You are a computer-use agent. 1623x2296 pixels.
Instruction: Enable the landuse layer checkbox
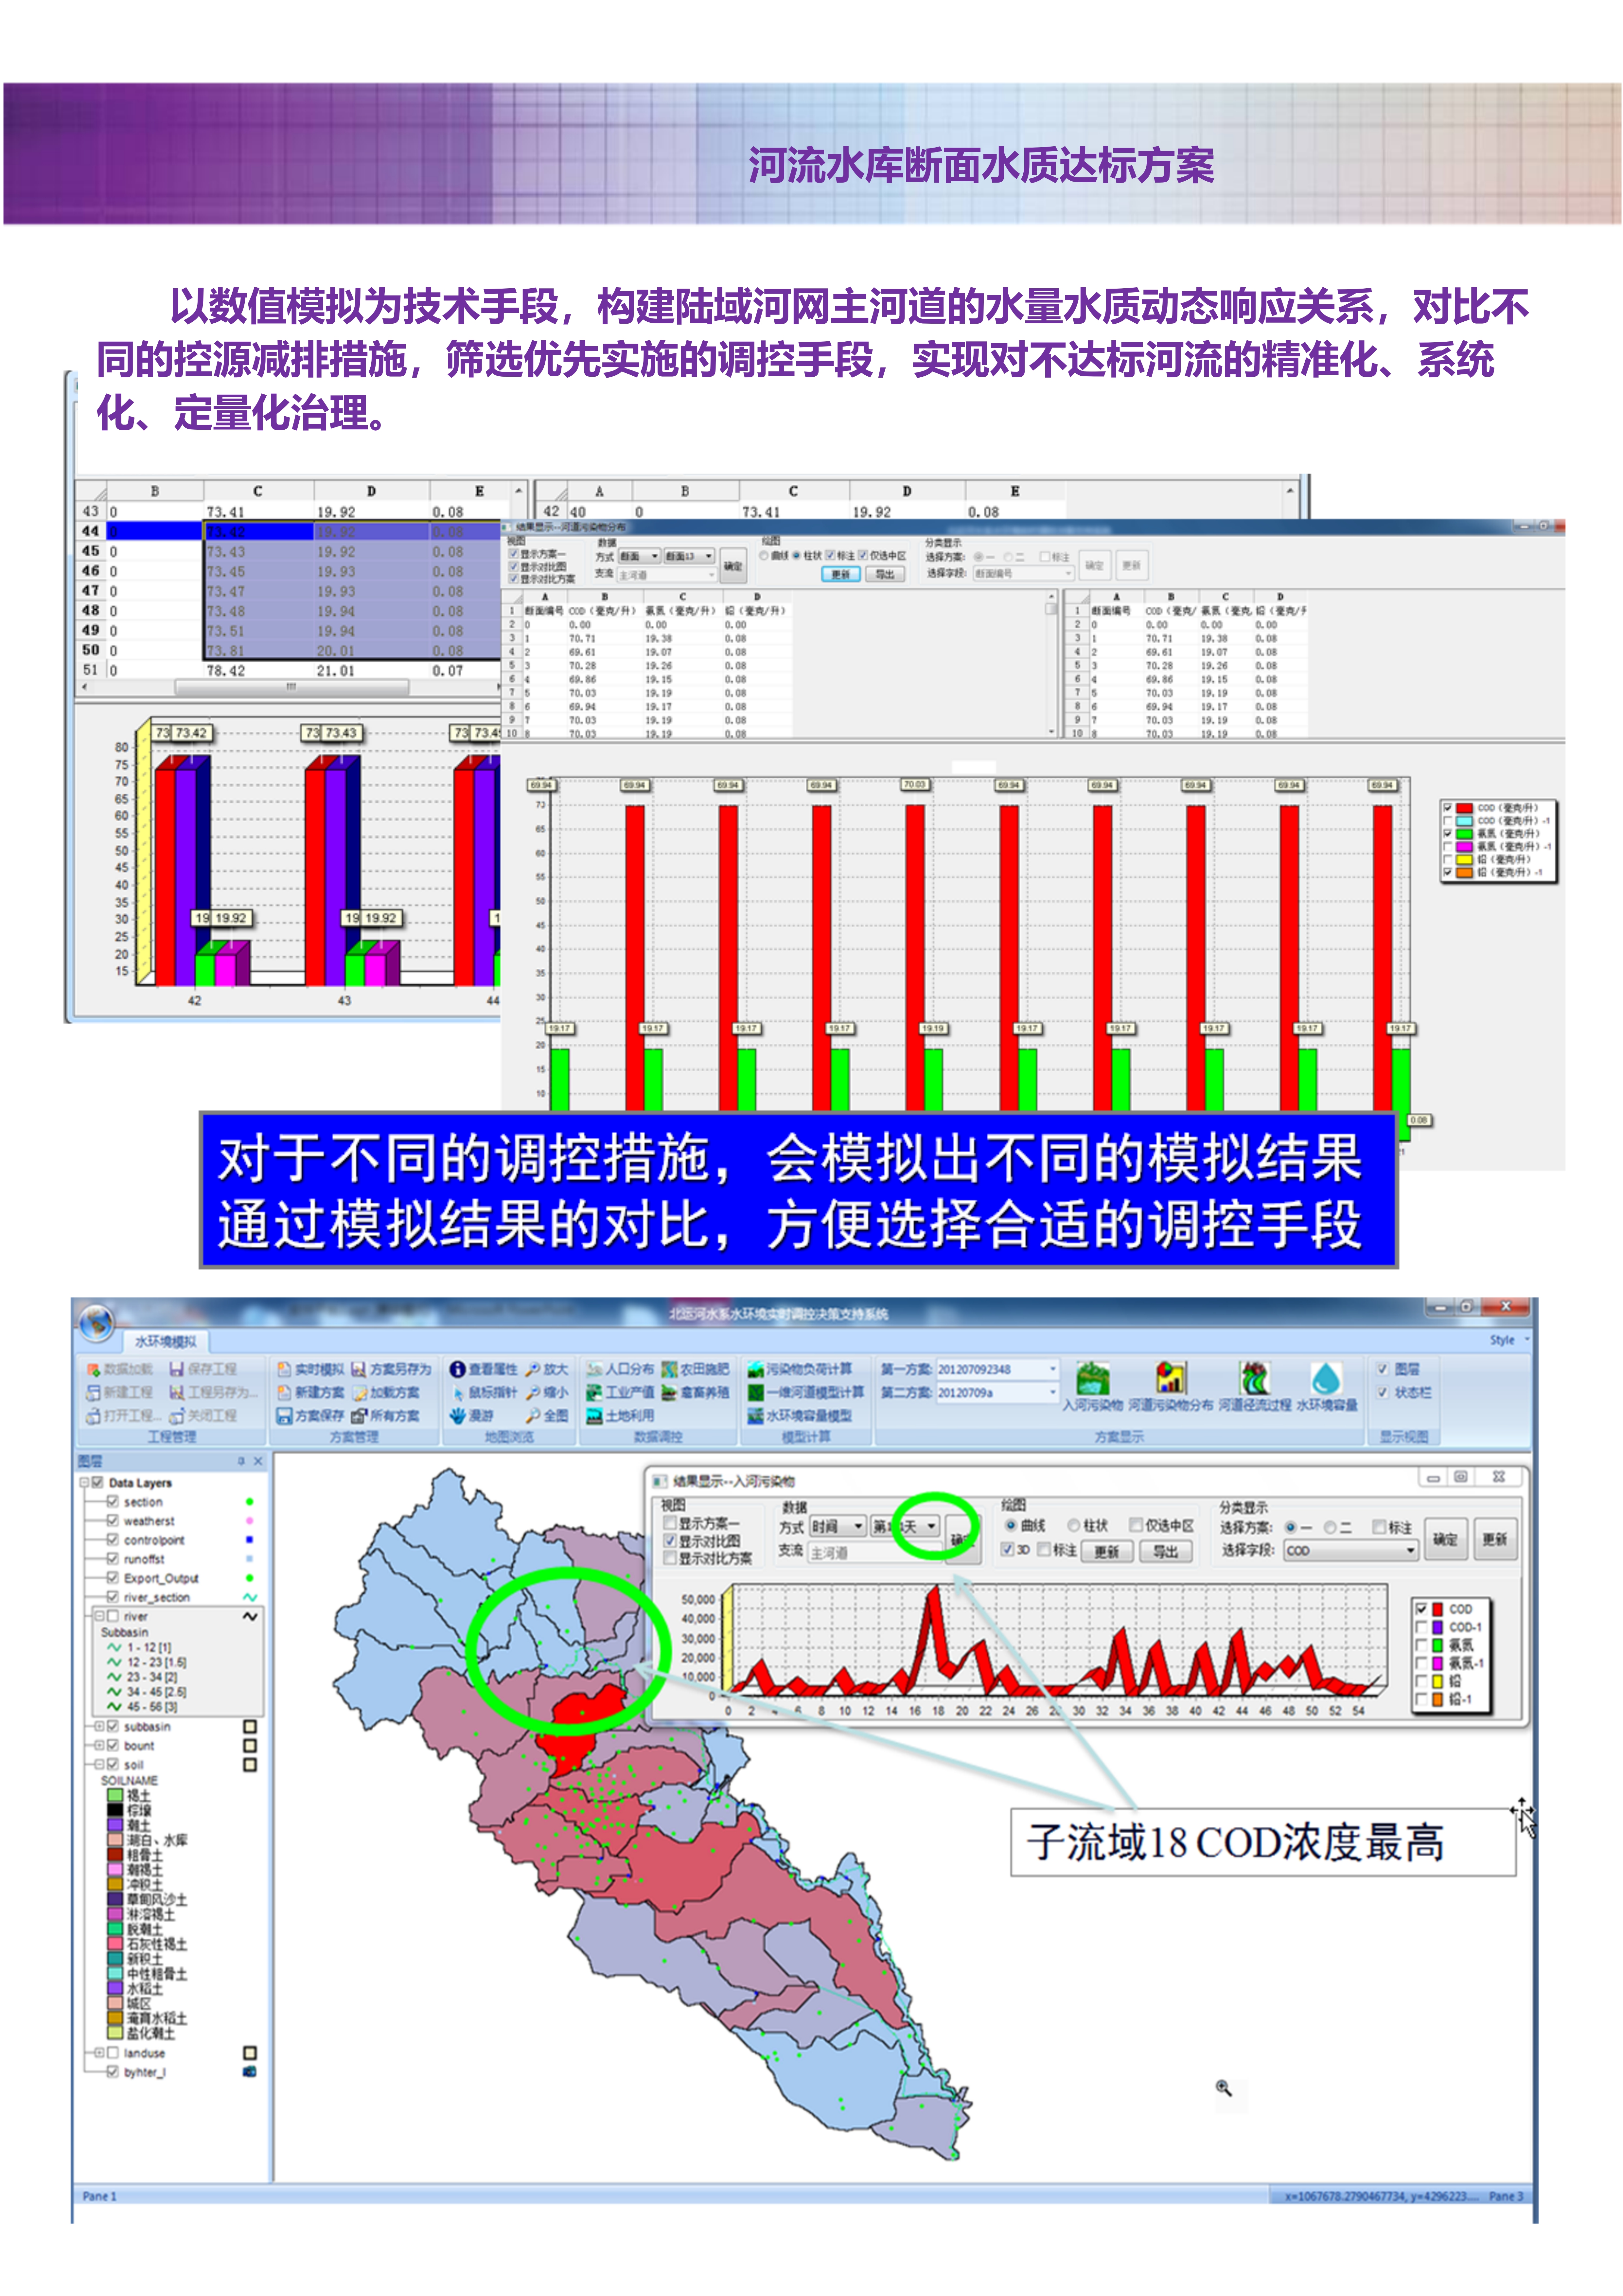[113, 2053]
